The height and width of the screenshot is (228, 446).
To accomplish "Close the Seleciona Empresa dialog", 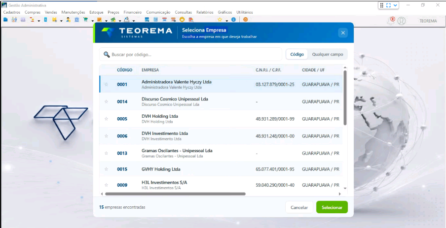I will [343, 33].
